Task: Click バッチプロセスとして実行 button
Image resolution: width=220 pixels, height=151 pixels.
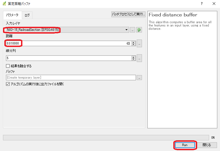Action: coord(128,14)
